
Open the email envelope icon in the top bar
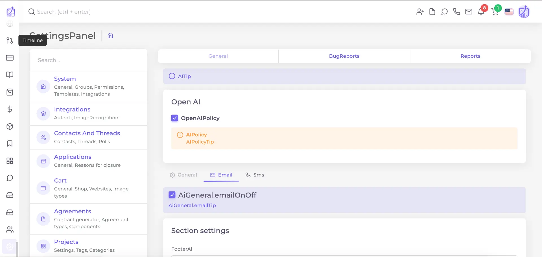point(469,12)
